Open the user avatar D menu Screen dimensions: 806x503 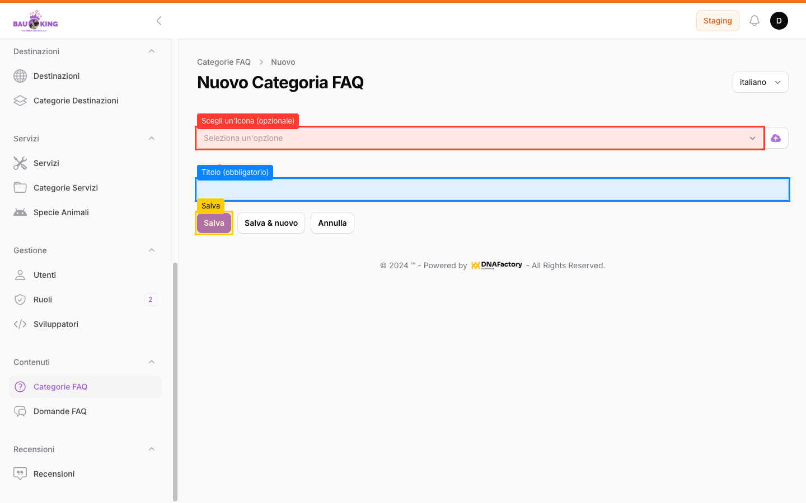[x=779, y=21]
